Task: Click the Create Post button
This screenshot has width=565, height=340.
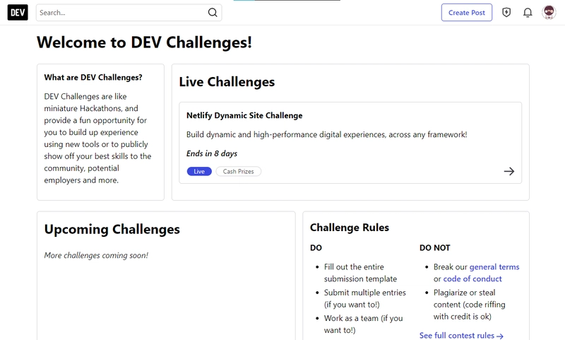Action: 467,13
